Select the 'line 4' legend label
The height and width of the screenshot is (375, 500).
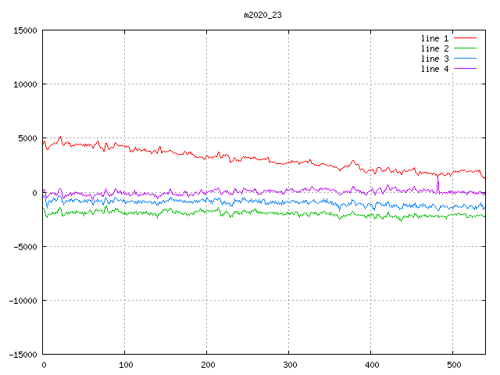pos(434,69)
